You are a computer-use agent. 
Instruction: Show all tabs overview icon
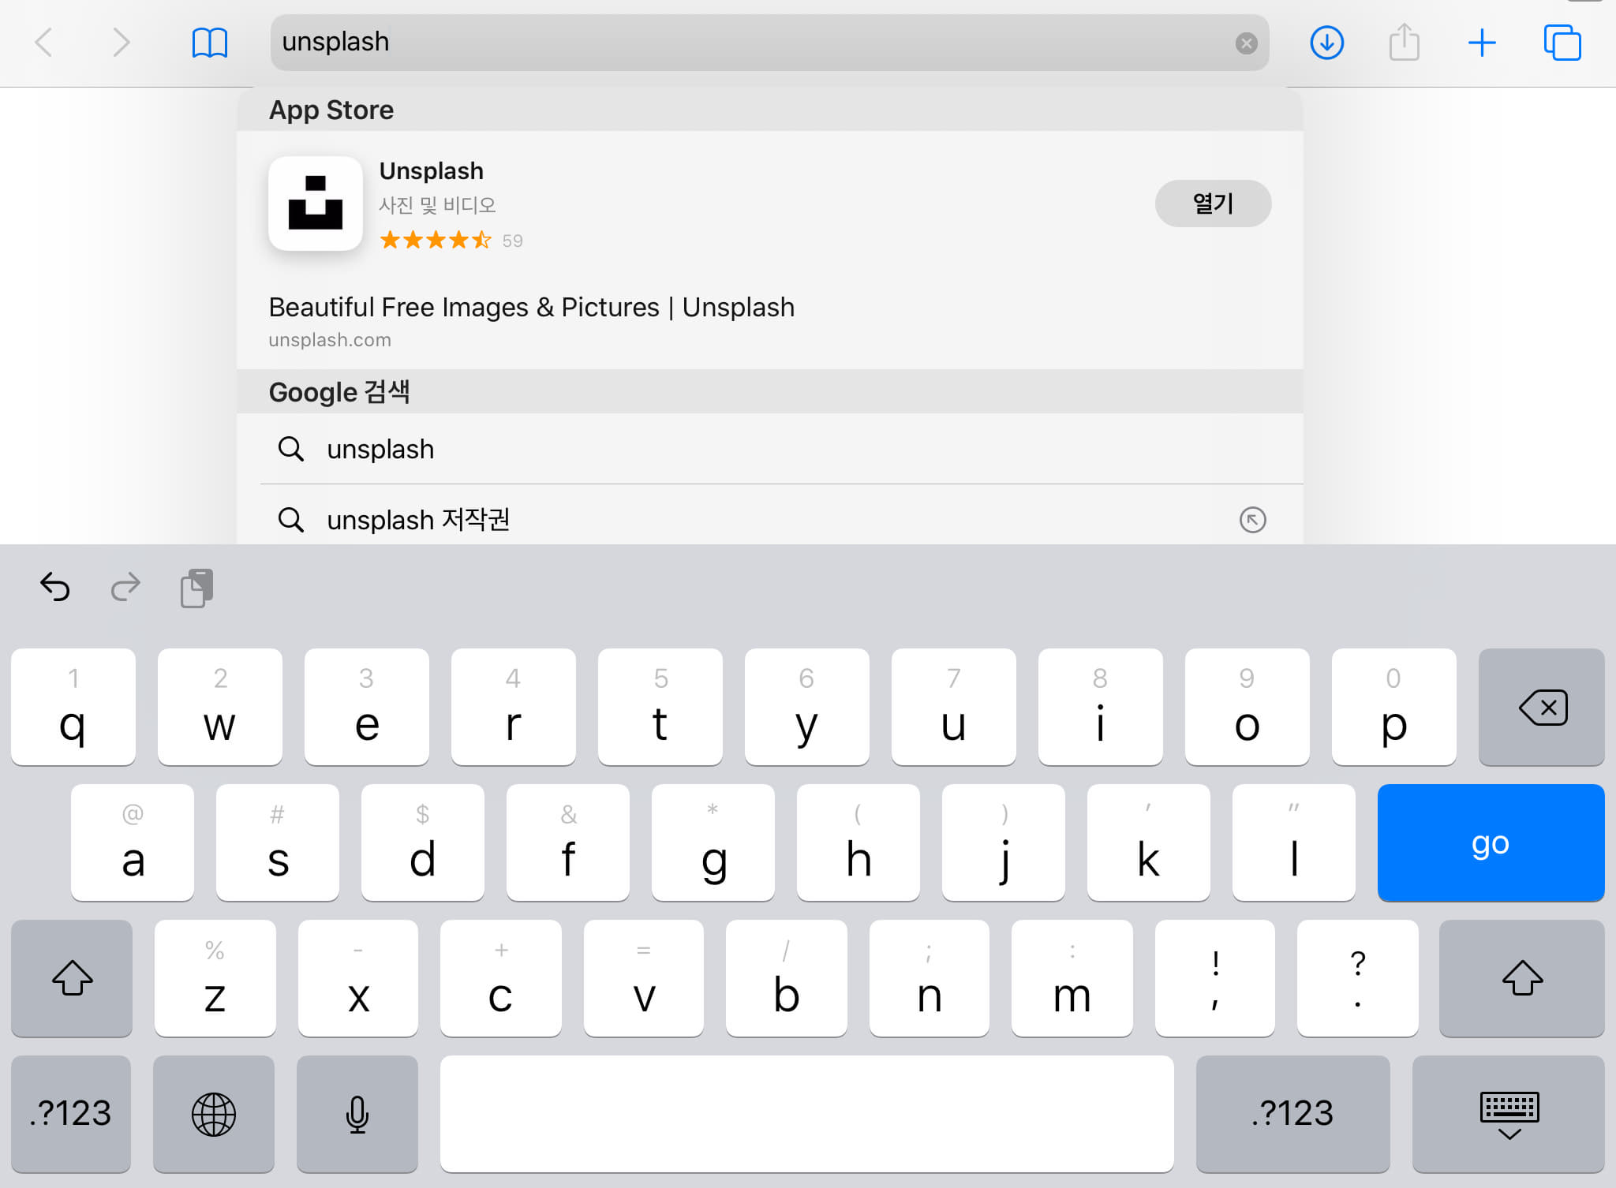[x=1562, y=43]
